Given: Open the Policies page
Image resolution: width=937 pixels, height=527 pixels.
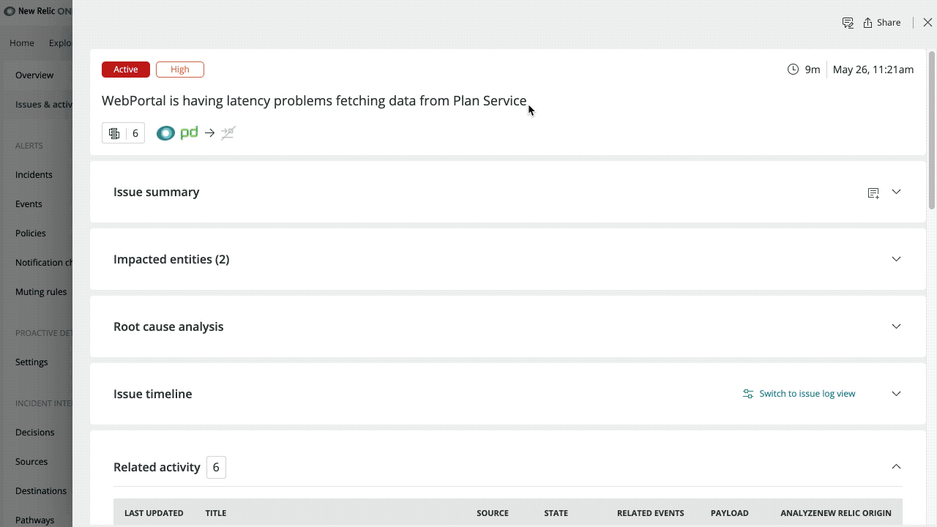Looking at the screenshot, I should point(30,233).
